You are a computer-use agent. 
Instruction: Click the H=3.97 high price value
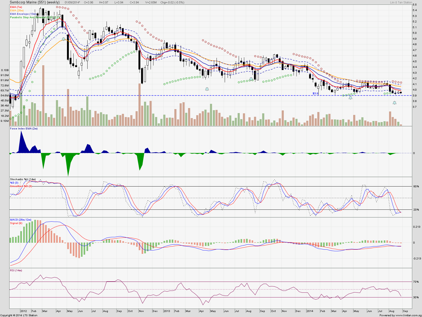click(x=104, y=2)
